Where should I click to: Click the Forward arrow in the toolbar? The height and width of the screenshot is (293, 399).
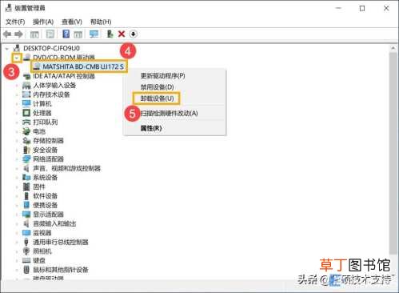click(18, 34)
